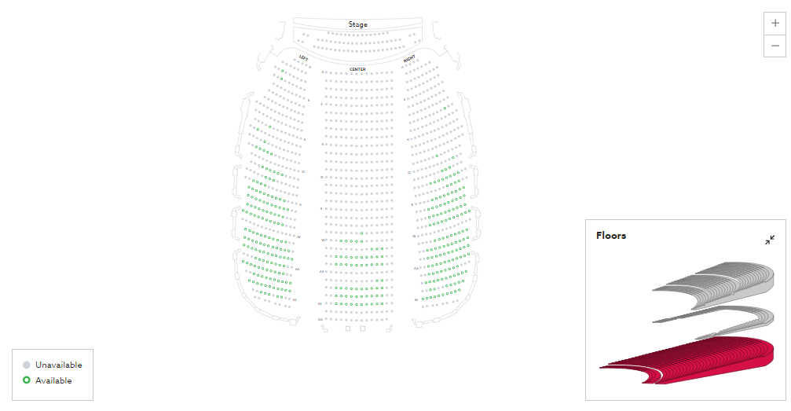Click the Available green circle legend icon
Screen dimensions: 791x411
pyautogui.click(x=26, y=380)
